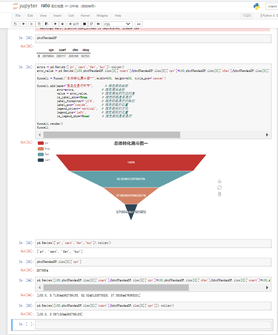Toggle fav legend swatch in funnel chart
278x335 pixels.
tap(41, 154)
